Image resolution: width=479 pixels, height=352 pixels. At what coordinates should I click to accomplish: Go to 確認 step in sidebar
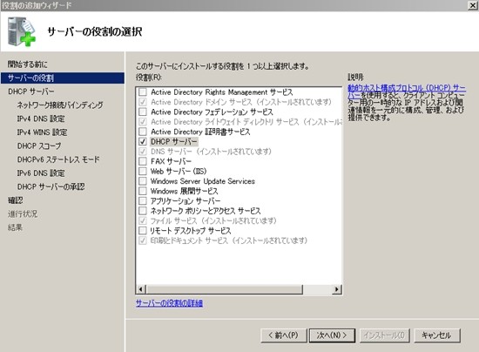tap(16, 200)
